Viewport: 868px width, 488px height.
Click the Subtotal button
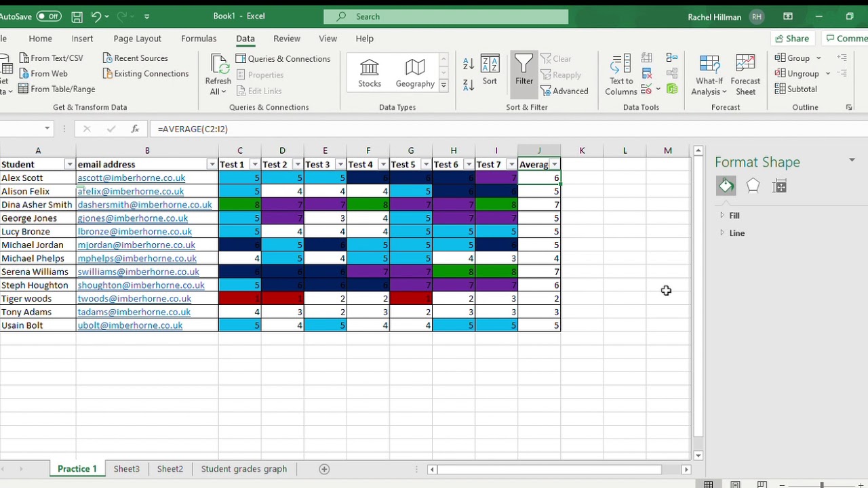[796, 89]
